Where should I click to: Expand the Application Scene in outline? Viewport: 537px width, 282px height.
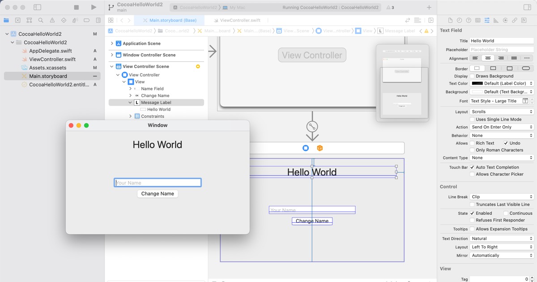point(112,43)
